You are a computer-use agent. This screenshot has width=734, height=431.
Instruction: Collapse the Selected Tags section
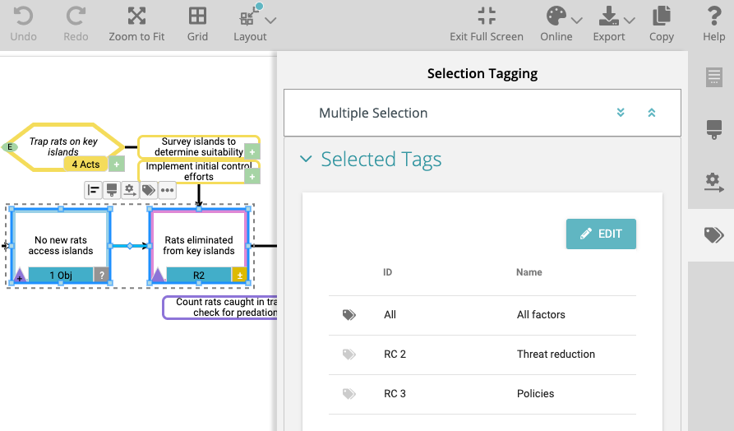(307, 160)
